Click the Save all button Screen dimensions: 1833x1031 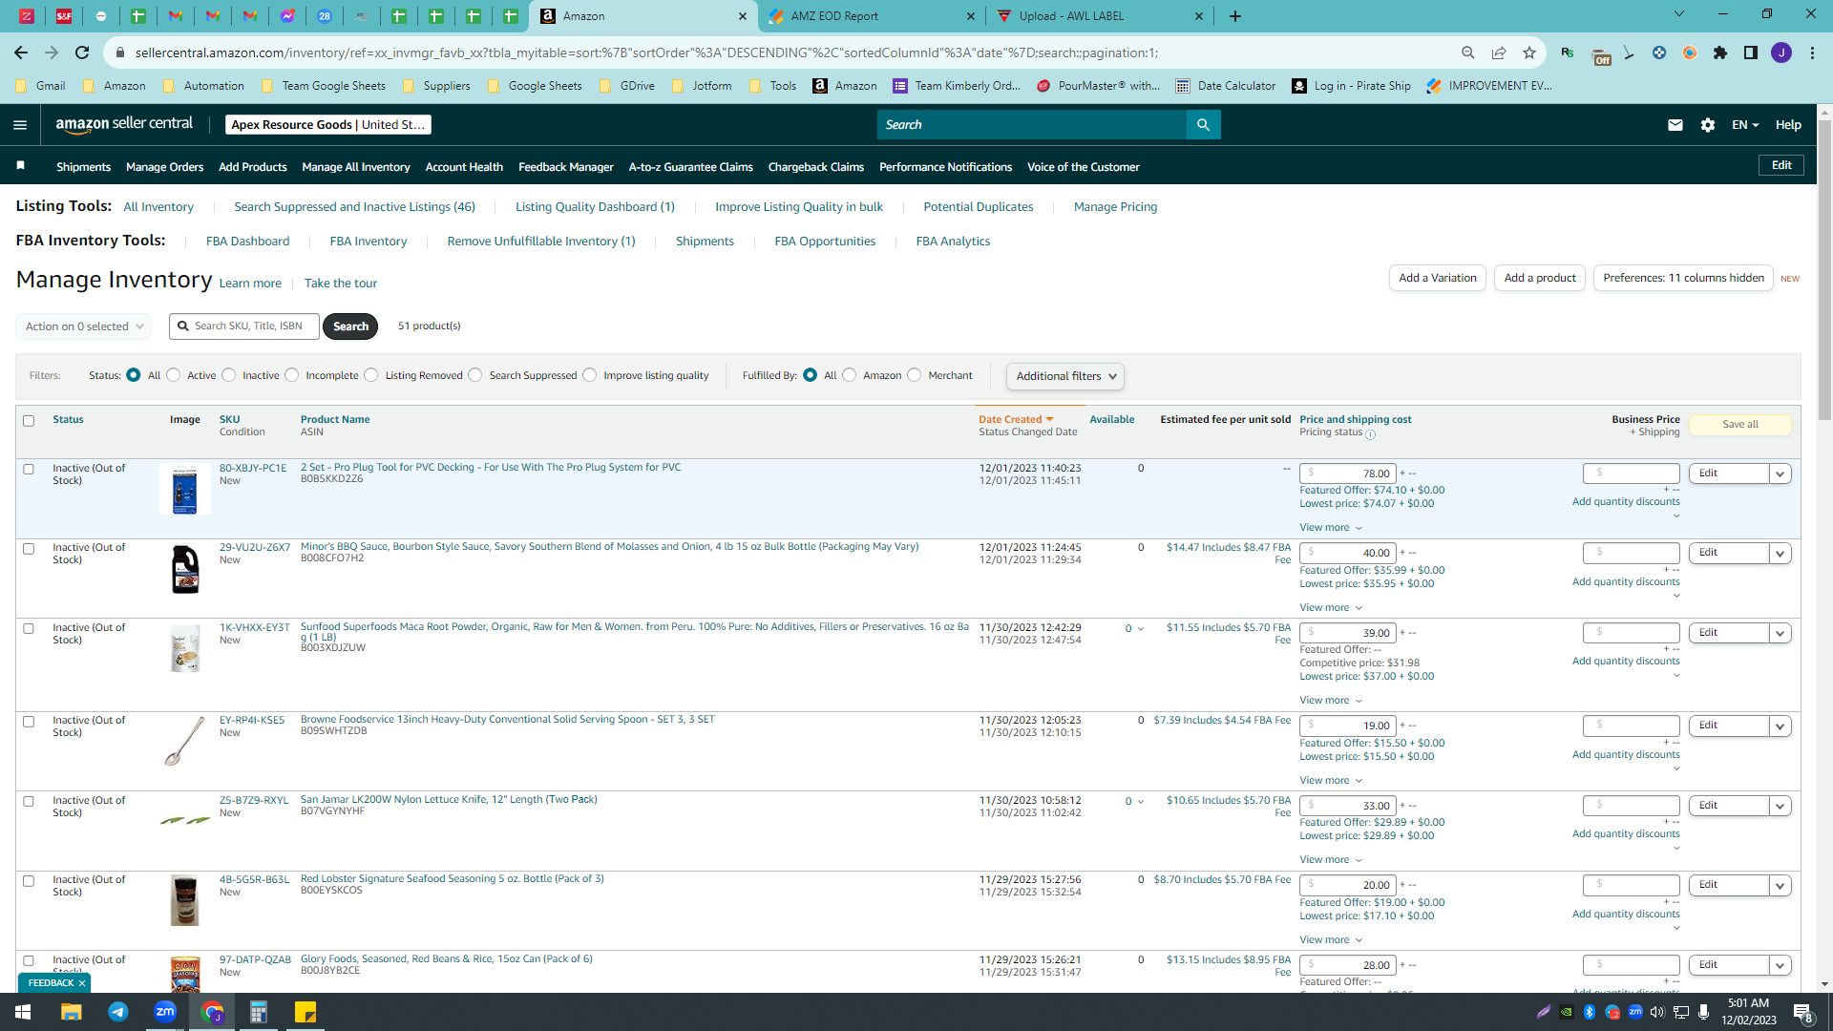(x=1740, y=425)
